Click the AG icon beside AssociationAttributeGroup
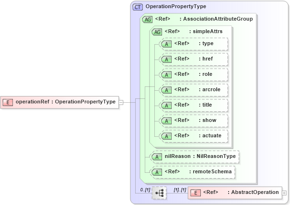 coord(148,20)
